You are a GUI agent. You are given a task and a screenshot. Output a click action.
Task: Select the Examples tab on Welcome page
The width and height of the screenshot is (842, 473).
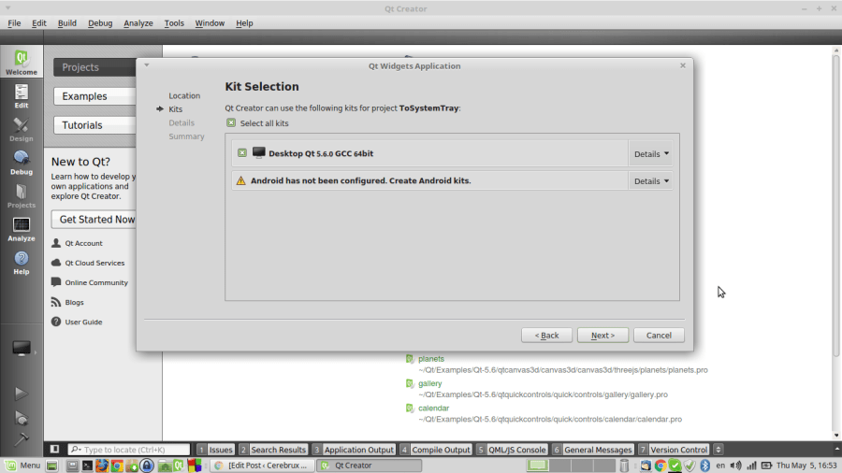95,96
